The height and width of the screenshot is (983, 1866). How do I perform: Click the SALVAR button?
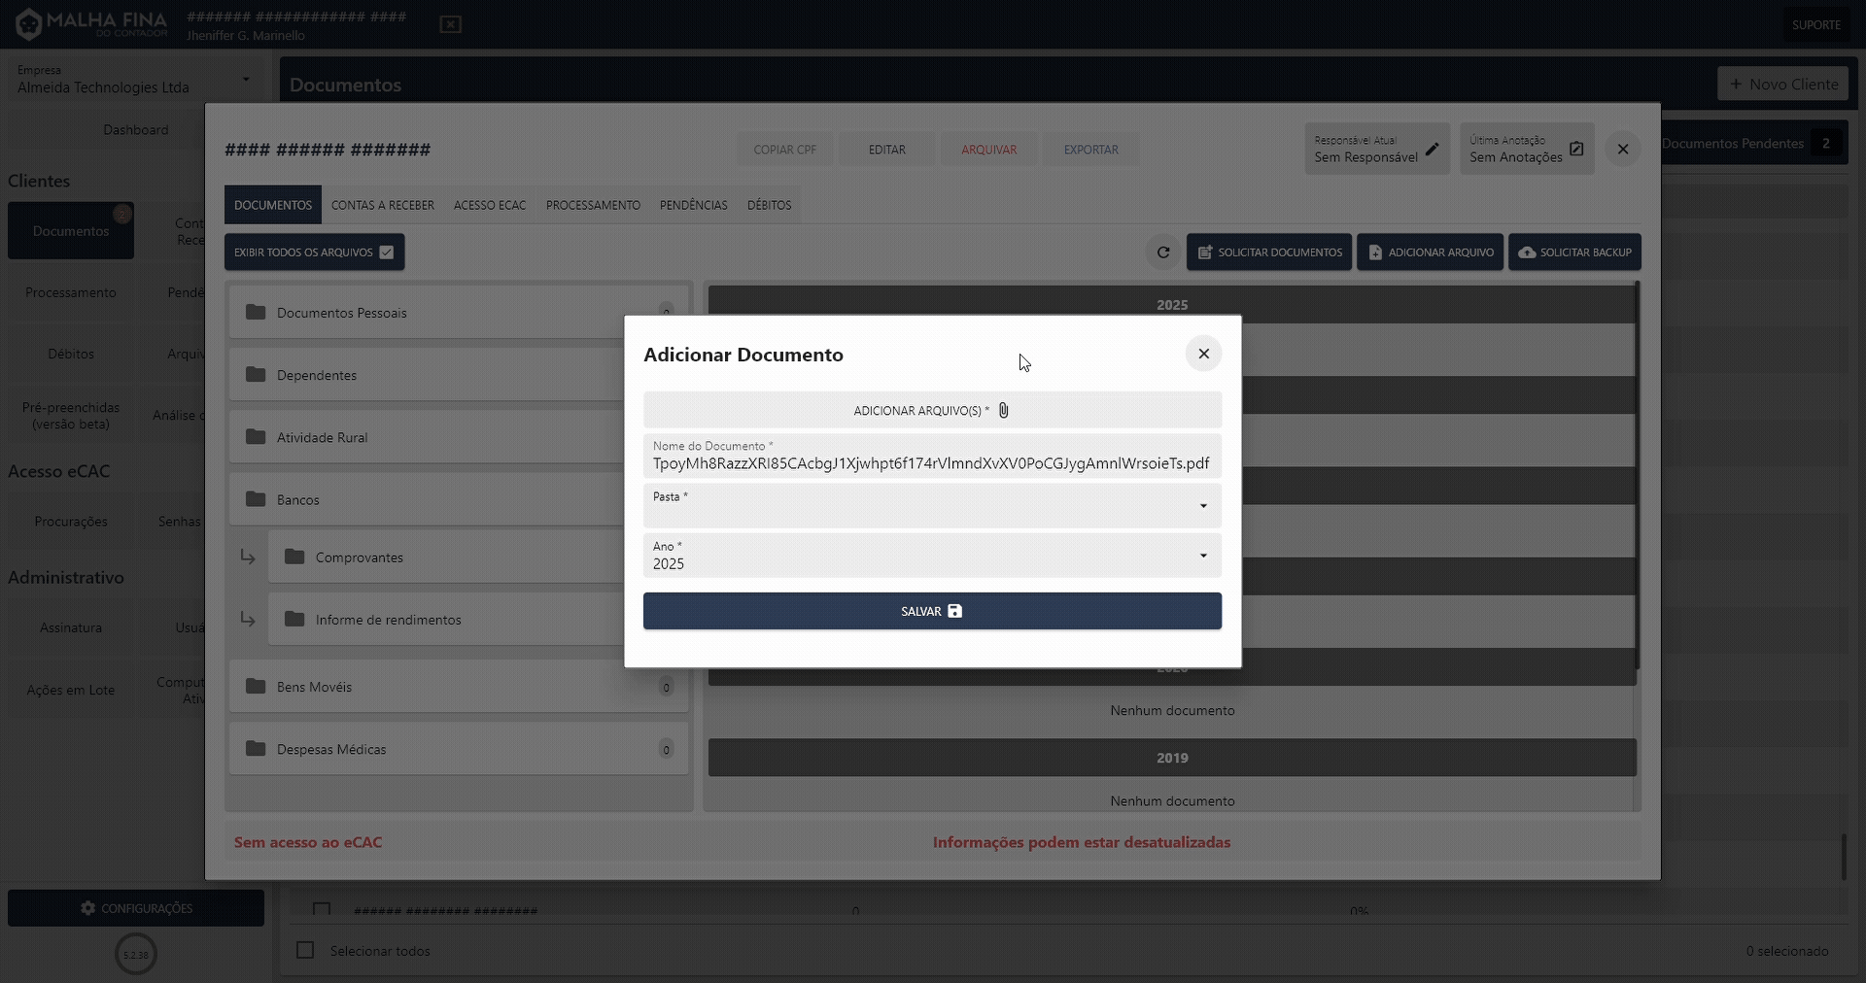(931, 611)
